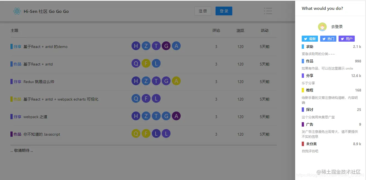Open the 求助 category

coord(310,47)
